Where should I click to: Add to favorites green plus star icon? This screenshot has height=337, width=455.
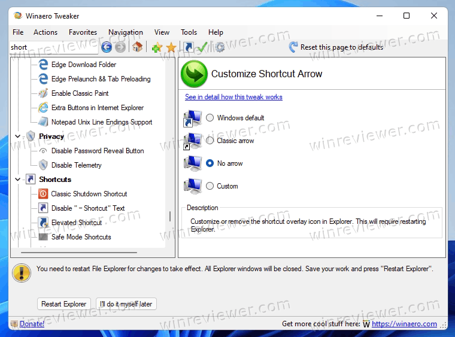(x=157, y=47)
